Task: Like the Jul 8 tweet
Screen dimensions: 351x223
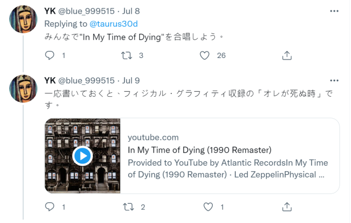Action: coord(205,55)
